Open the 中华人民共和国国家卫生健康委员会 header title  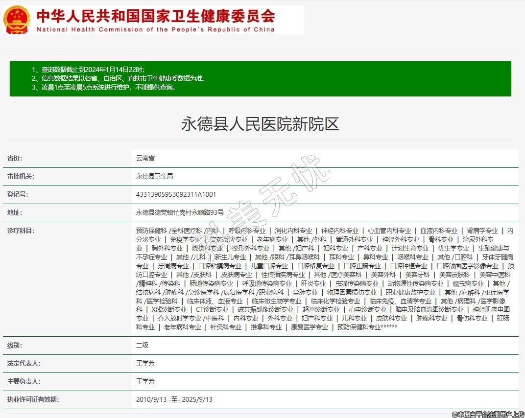[156, 16]
